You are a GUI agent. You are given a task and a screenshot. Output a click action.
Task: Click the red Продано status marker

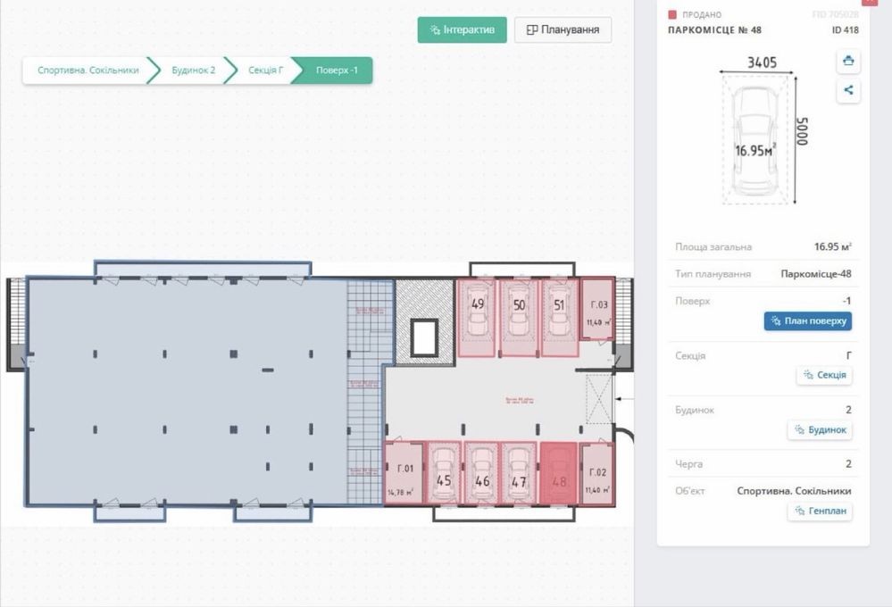672,15
